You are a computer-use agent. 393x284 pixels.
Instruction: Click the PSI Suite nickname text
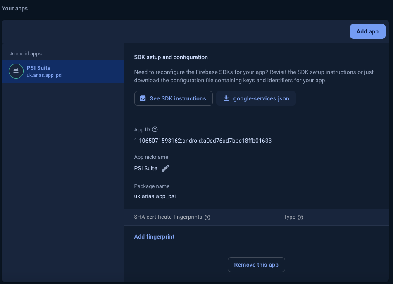coord(145,168)
